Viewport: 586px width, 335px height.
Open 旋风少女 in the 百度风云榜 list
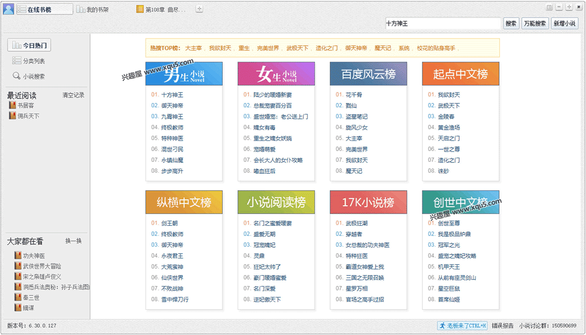356,127
